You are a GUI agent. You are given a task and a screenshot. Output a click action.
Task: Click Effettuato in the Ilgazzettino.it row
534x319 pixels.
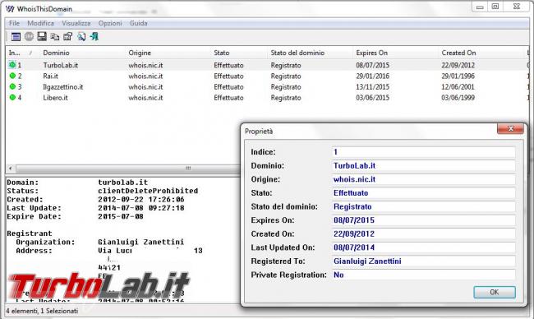tap(228, 87)
